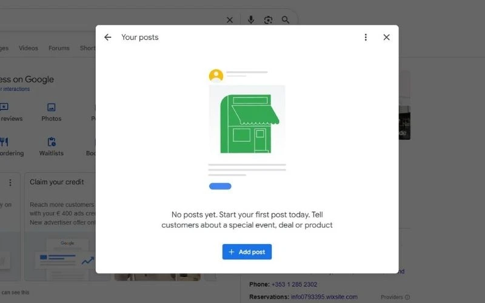
Task: Go back using the dialog's arrow icon
Action: click(x=108, y=38)
